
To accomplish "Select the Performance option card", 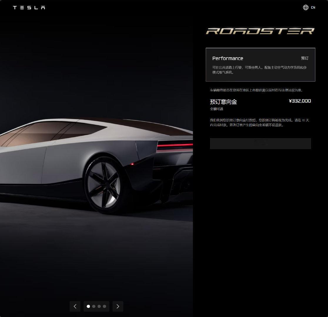I will [x=260, y=65].
